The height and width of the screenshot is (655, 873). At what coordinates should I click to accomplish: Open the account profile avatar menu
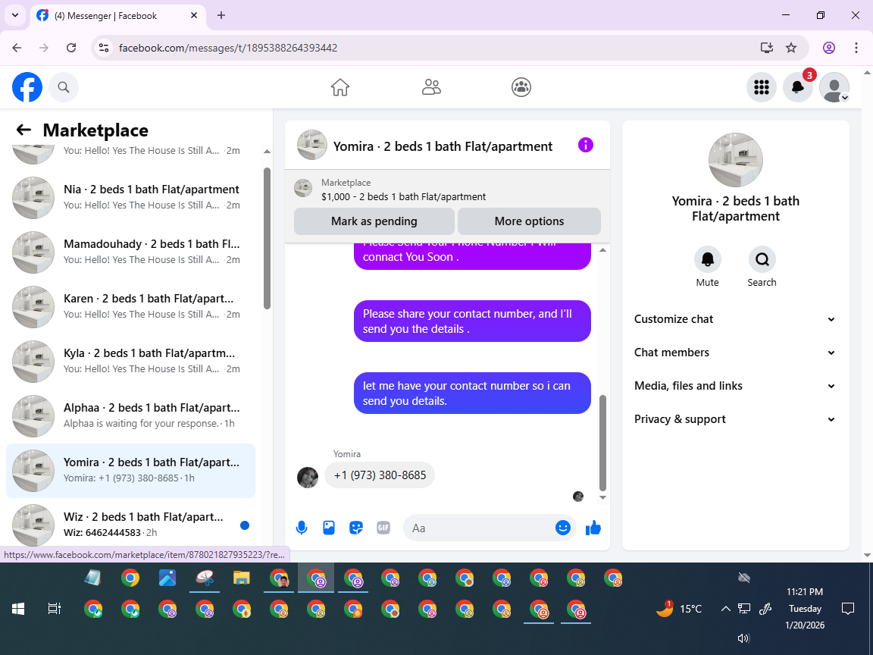[834, 87]
